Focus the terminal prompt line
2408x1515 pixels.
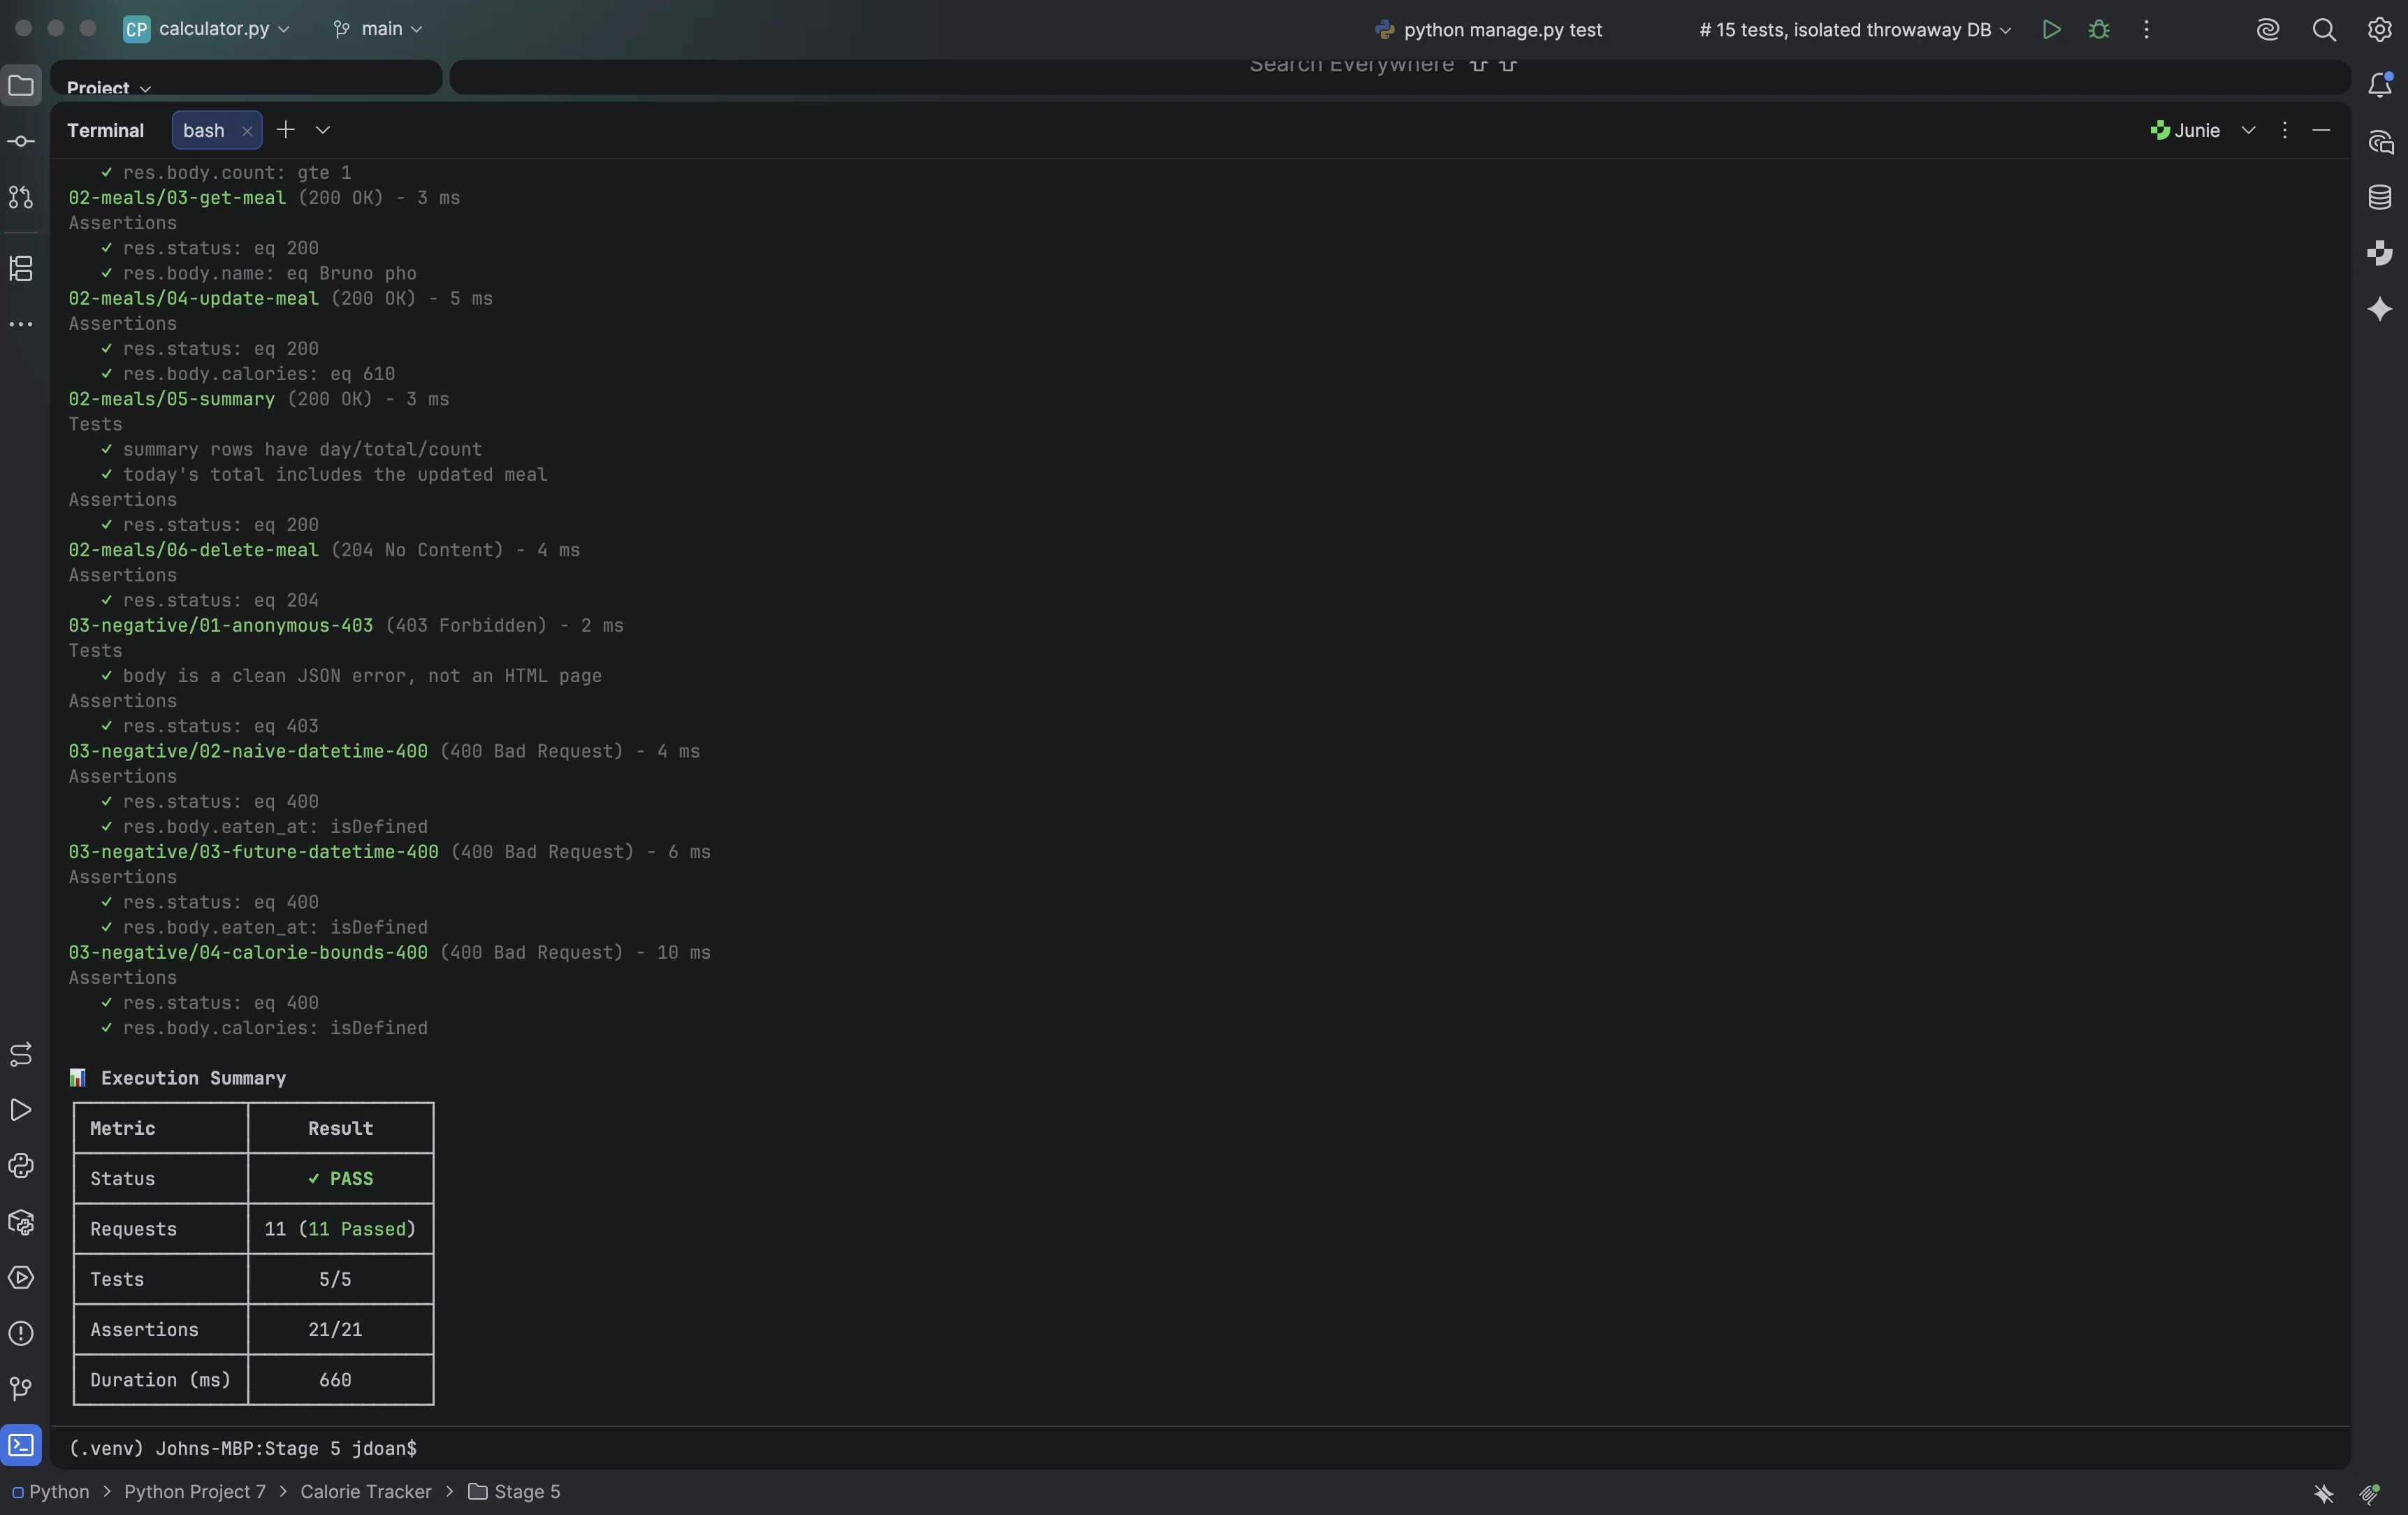pos(1200,1448)
